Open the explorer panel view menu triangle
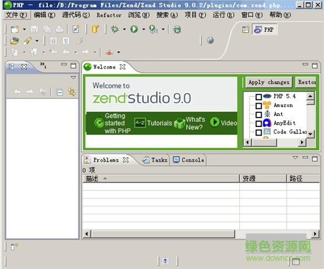Viewport: 324px width, 269px height. pos(73,77)
